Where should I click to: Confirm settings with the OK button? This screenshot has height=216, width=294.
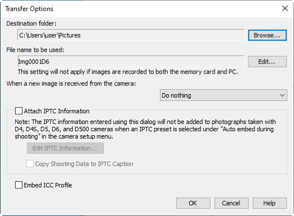[x=193, y=203]
